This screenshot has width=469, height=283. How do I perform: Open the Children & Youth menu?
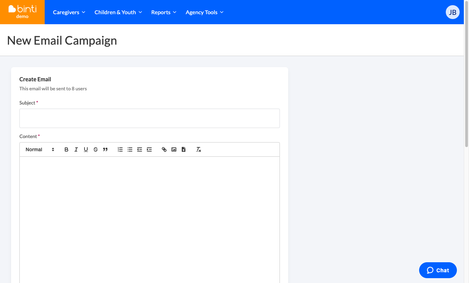point(118,12)
